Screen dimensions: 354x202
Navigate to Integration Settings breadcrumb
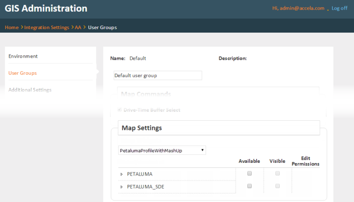tap(47, 27)
